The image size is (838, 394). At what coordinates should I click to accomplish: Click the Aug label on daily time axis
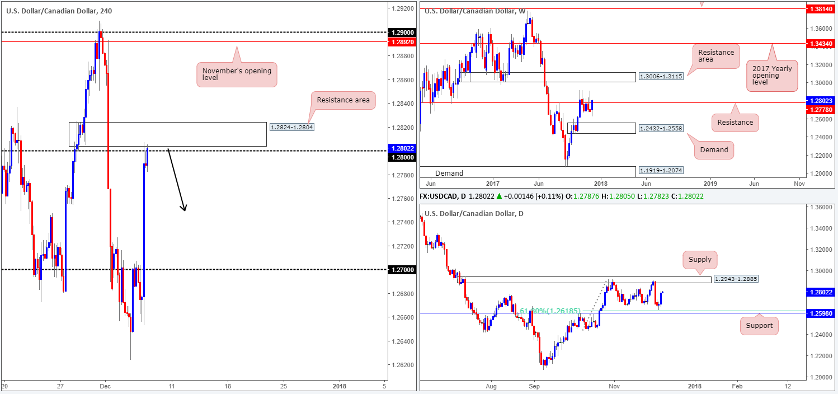point(491,386)
